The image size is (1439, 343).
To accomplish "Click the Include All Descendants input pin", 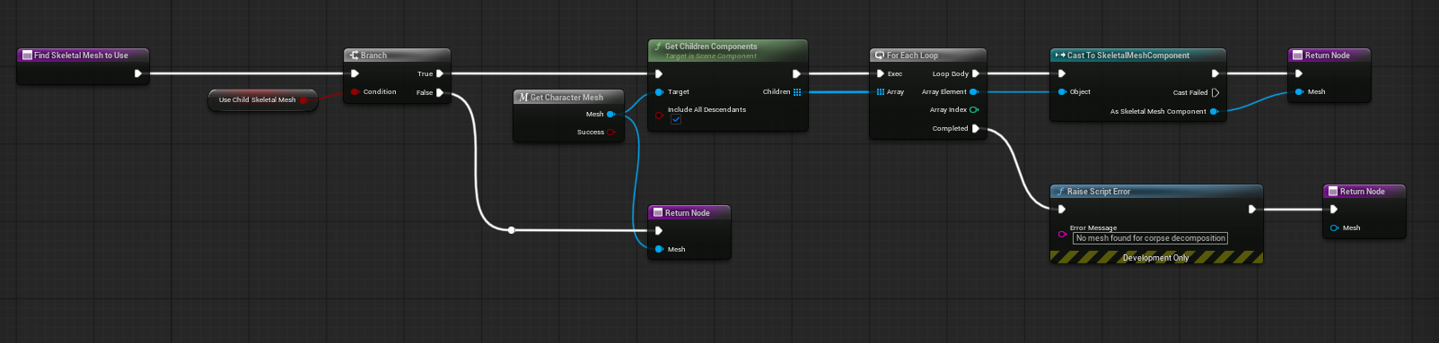I will [659, 116].
